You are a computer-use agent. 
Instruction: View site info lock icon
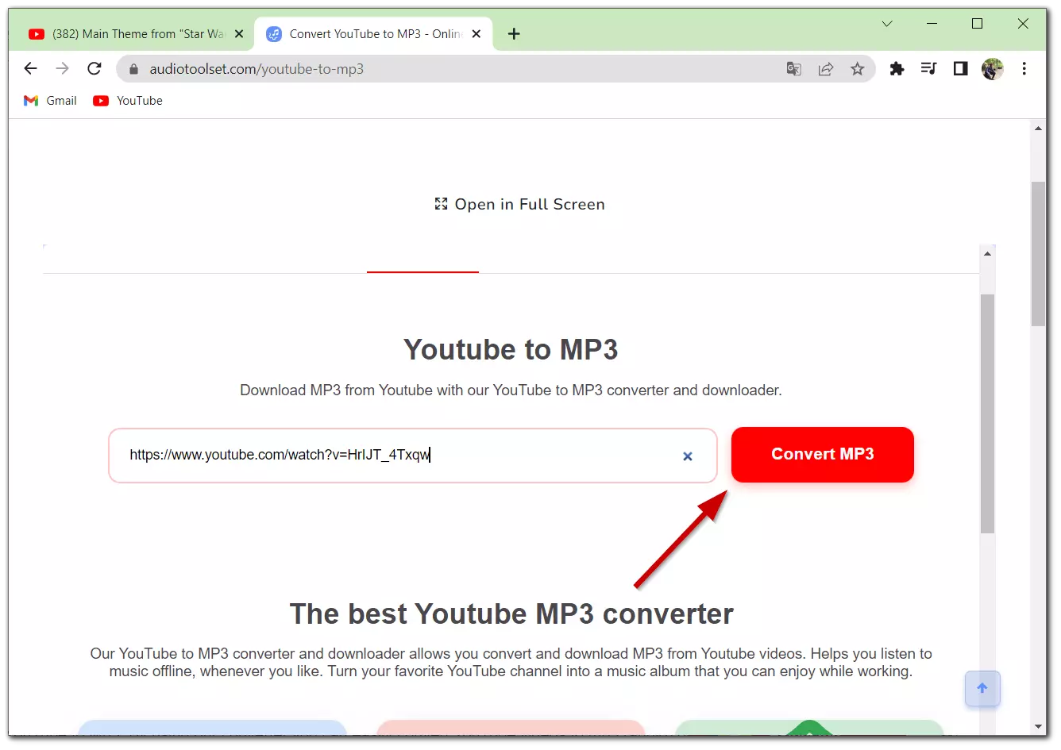click(x=133, y=69)
